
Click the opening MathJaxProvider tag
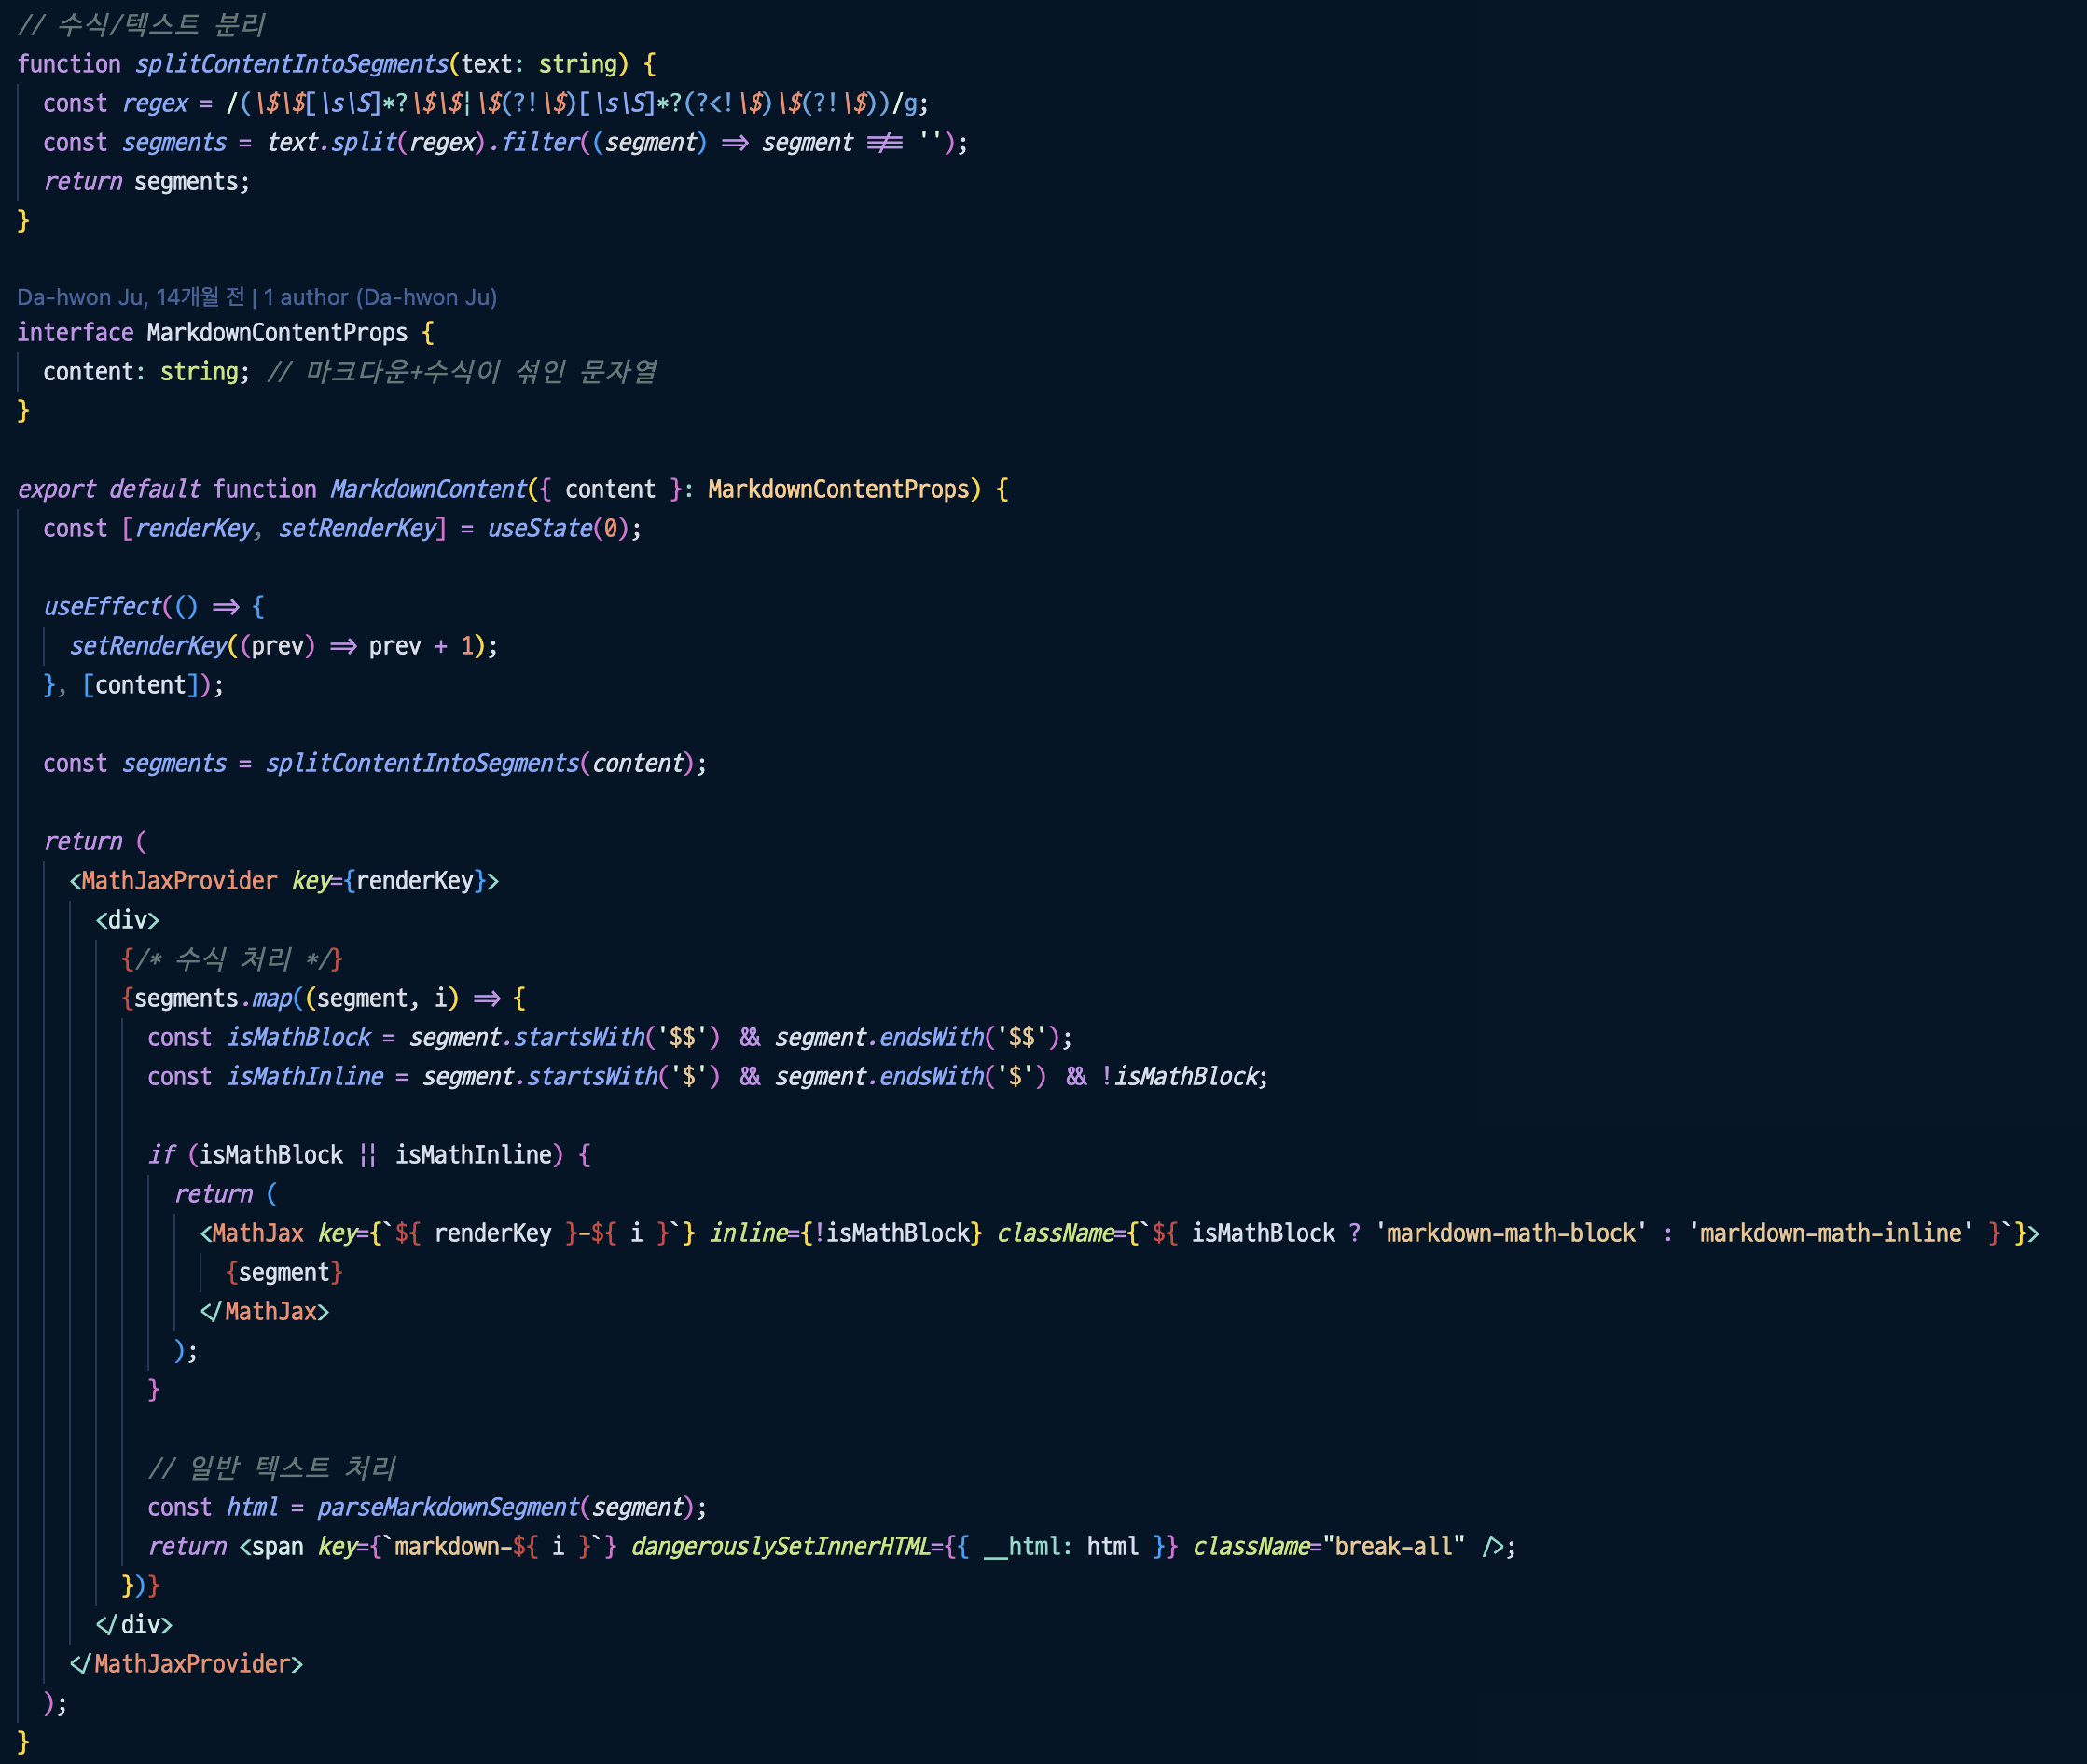tap(178, 881)
